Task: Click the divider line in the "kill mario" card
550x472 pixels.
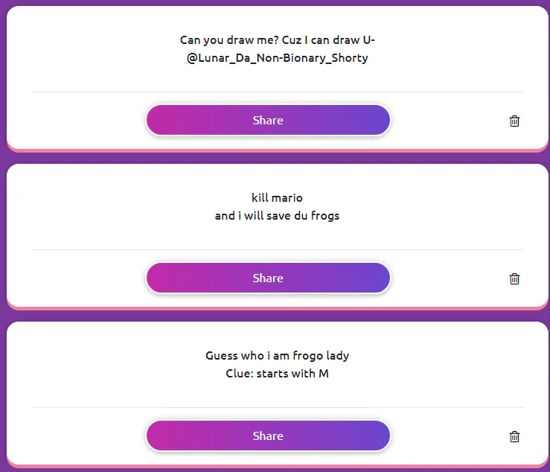Action: 278,250
